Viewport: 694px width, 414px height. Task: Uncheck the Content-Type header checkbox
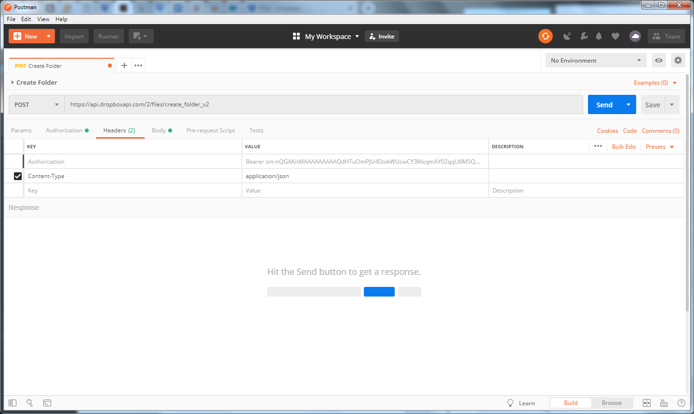(x=18, y=176)
